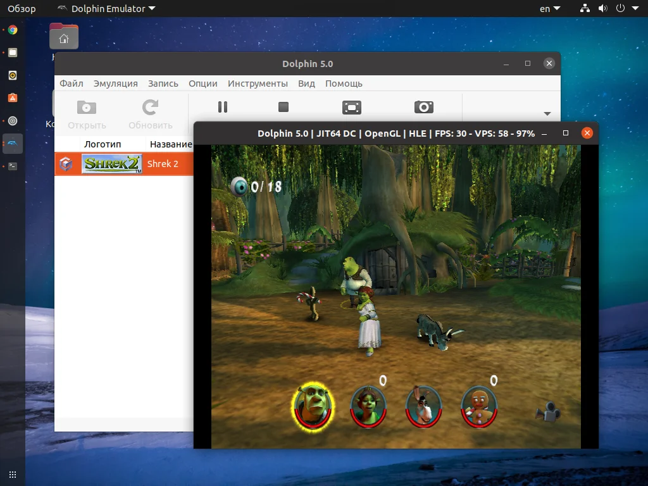This screenshot has height=486, width=648.
Task: Open the round target-shaped app icon in the dock
Action: point(13,121)
